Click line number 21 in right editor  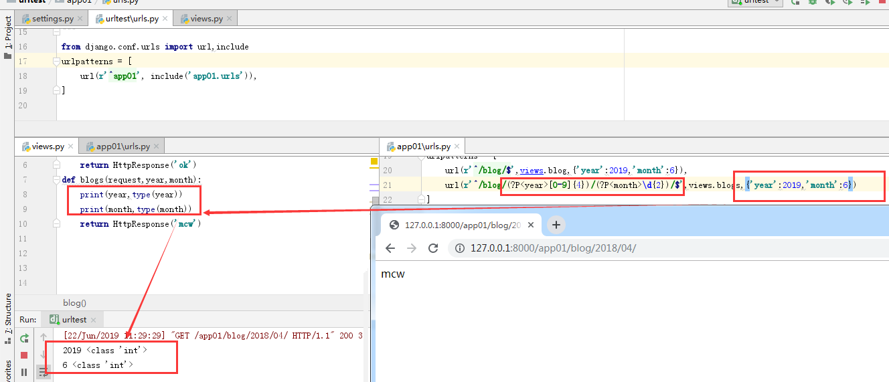[387, 185]
